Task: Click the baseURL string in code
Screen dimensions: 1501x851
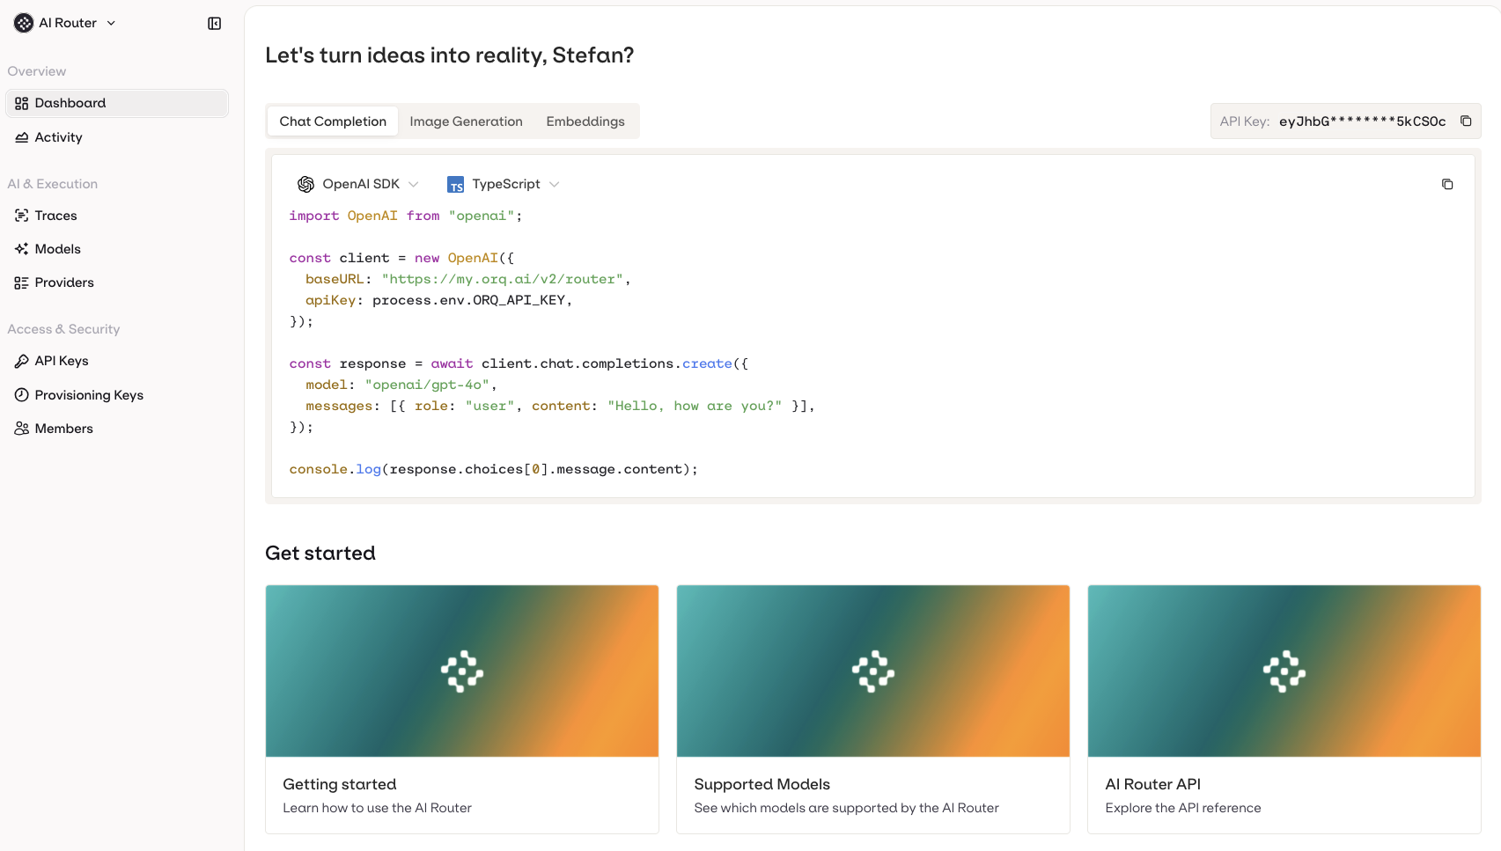Action: click(503, 279)
